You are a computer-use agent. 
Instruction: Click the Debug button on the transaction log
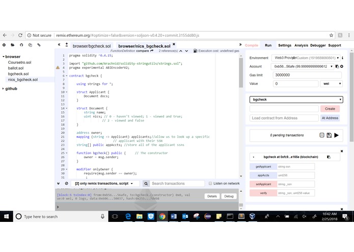click(x=229, y=196)
